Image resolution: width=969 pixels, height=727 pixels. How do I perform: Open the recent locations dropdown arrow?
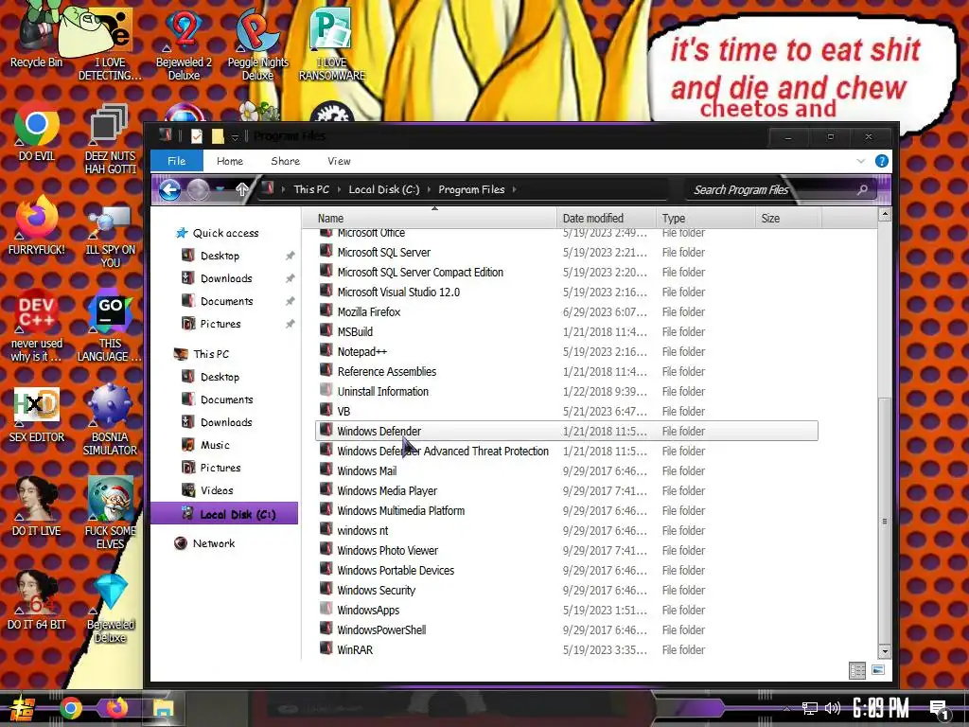tap(220, 189)
